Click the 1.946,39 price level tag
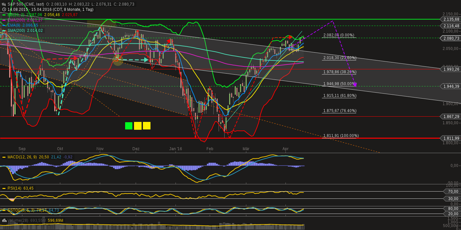Viewport: 461px width, 230px height. (x=451, y=86)
